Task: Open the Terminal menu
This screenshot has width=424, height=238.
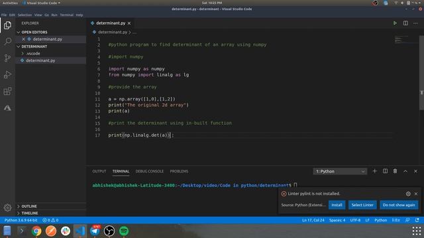Action: click(67, 15)
